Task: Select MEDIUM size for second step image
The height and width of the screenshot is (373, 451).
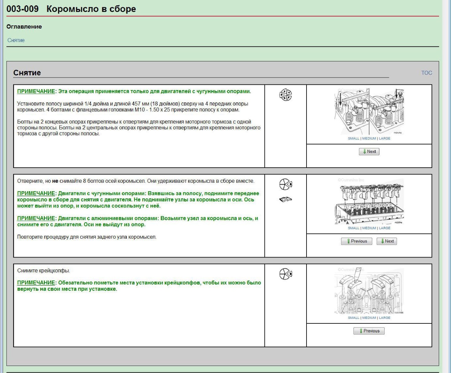Action: pos(369,228)
